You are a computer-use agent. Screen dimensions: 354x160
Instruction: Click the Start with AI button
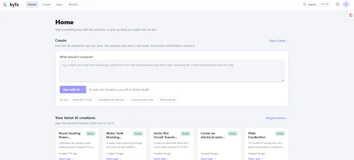[73, 90]
